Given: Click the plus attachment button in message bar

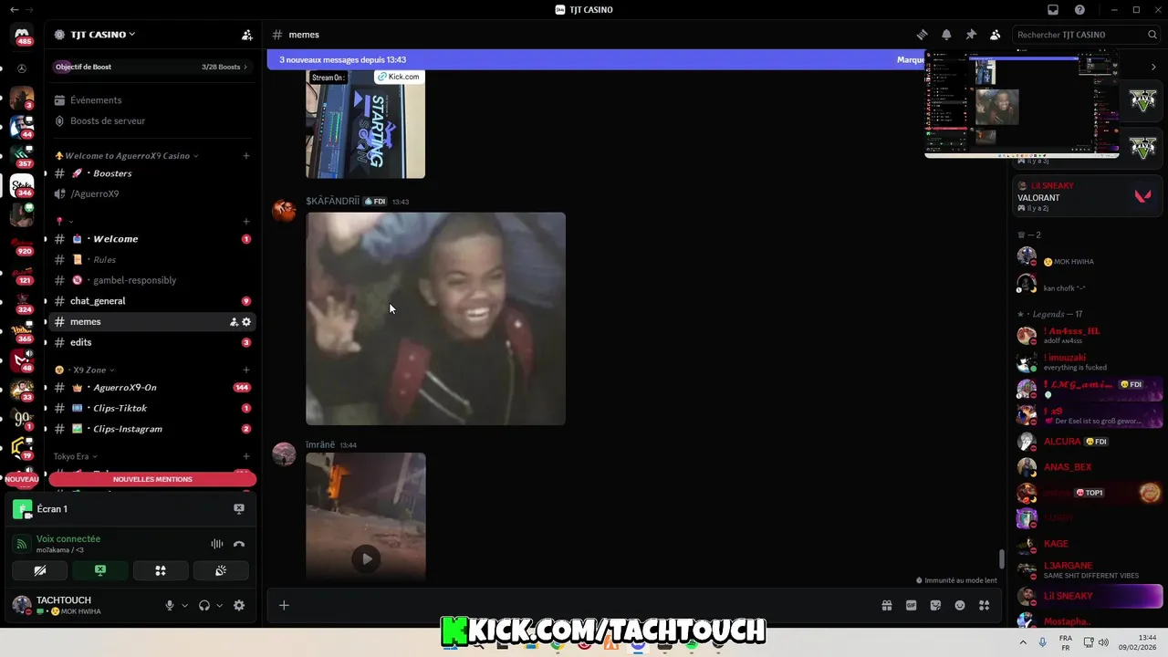Looking at the screenshot, I should (x=284, y=605).
